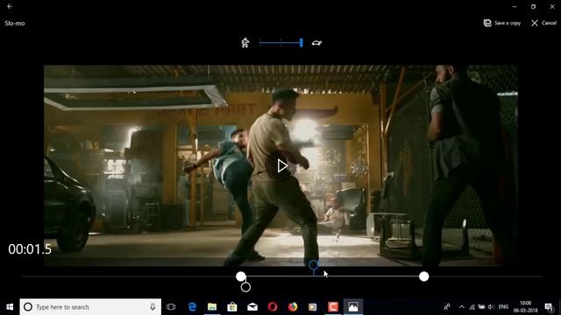Open File Explorer from the taskbar
561x315 pixels.
(x=212, y=307)
